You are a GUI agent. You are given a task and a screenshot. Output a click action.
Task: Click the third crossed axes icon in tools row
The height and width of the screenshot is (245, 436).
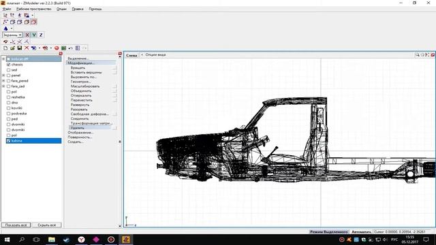(x=20, y=42)
